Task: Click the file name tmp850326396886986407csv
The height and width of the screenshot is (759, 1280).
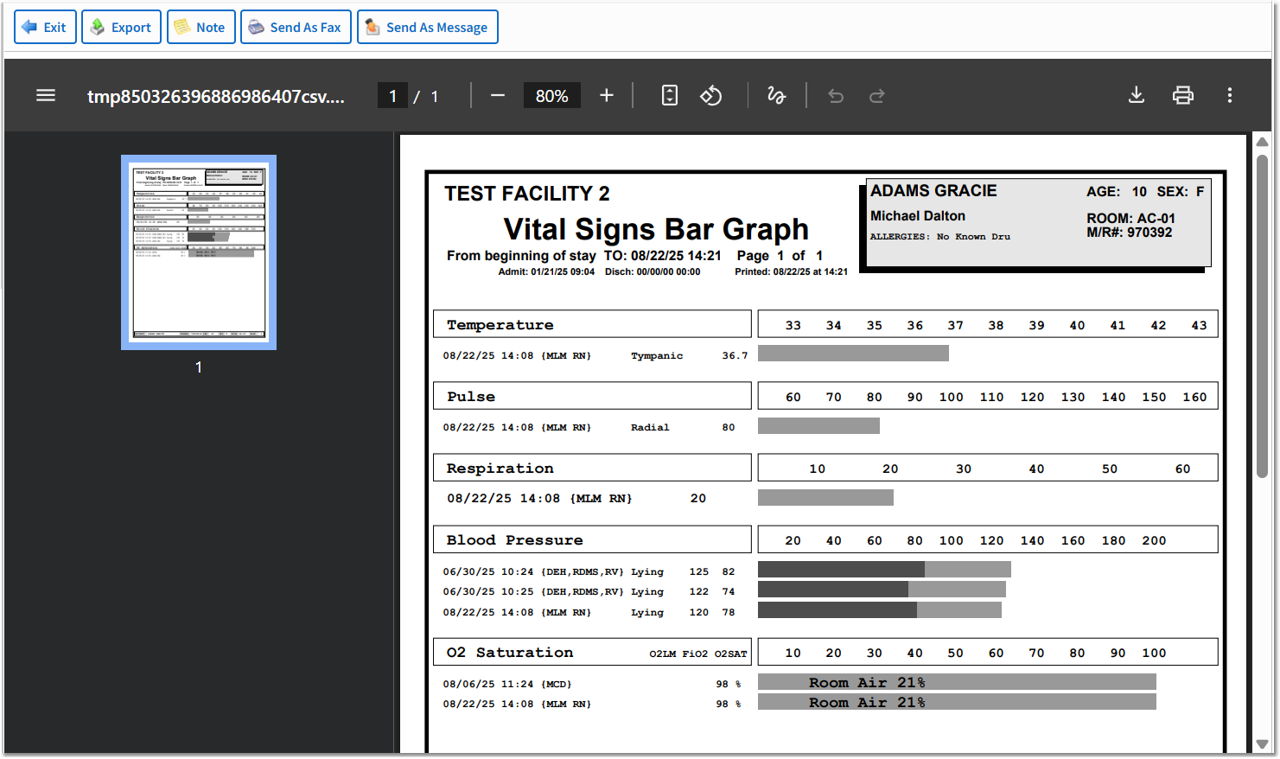Action: pos(216,96)
